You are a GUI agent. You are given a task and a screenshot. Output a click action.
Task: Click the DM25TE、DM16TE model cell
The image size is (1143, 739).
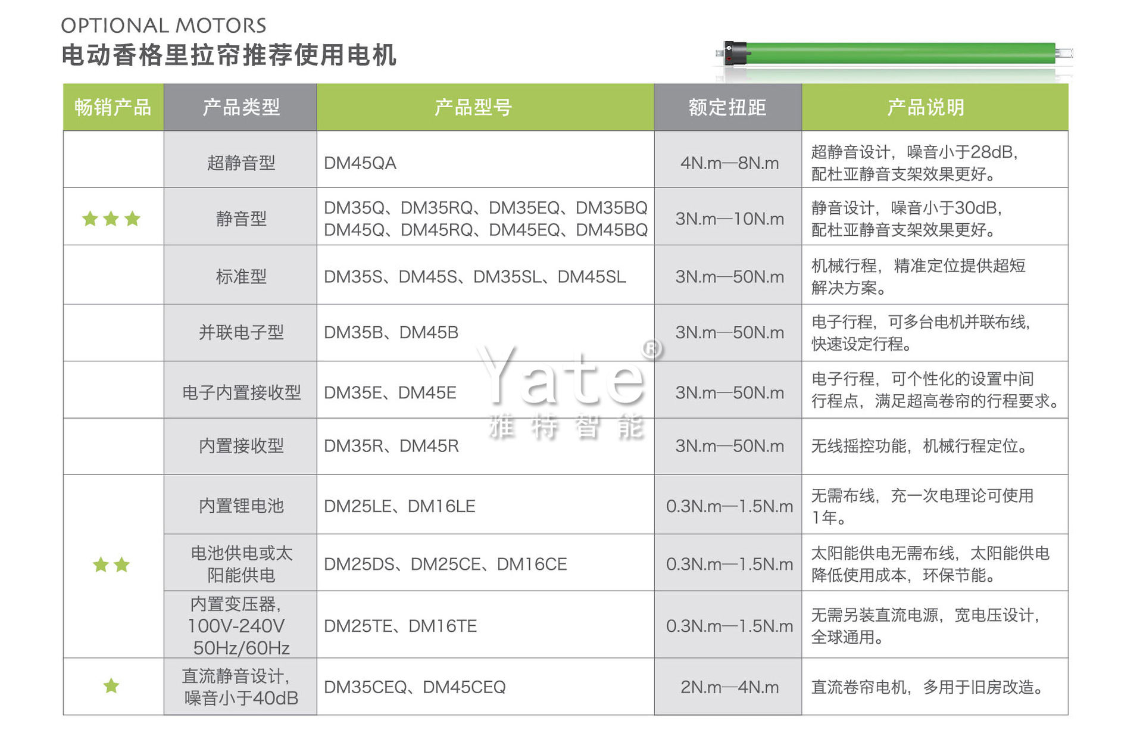[485, 625]
